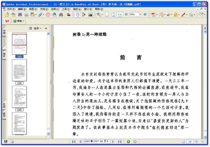Open the 高级 menu
Screen dimensions: 210x147
[x=77, y=9]
